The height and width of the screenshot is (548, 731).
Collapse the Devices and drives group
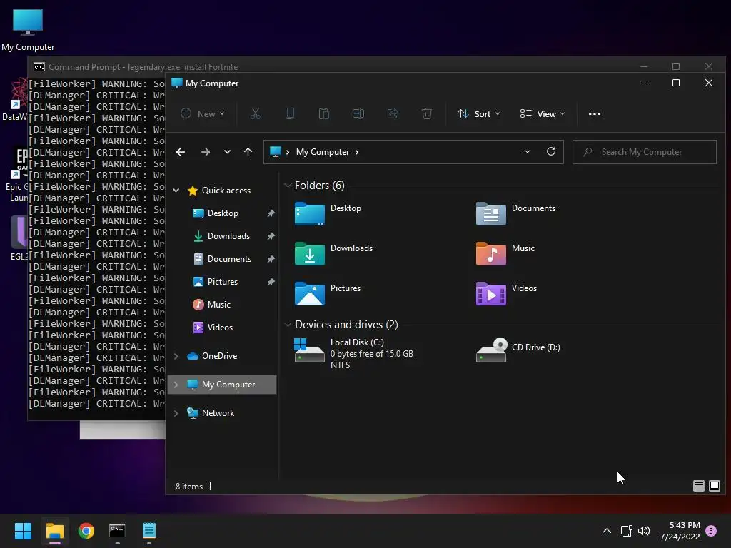288,325
